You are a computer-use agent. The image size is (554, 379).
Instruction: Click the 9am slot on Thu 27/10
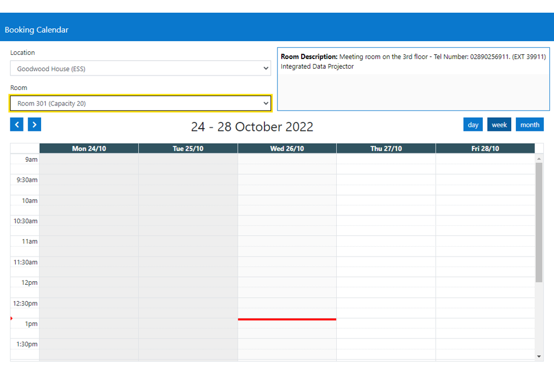[x=386, y=159]
